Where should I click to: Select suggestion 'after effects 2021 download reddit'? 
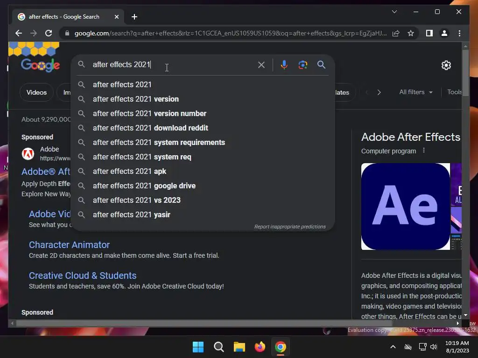[x=203, y=128]
